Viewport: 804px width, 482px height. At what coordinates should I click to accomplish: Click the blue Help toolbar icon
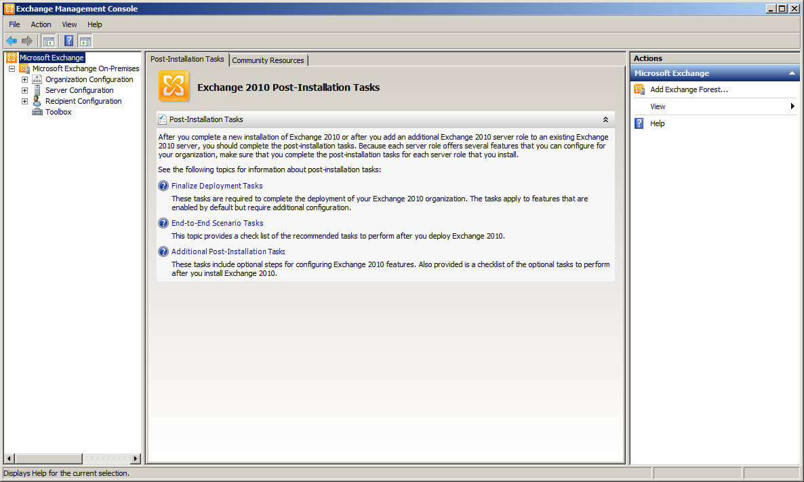(68, 41)
